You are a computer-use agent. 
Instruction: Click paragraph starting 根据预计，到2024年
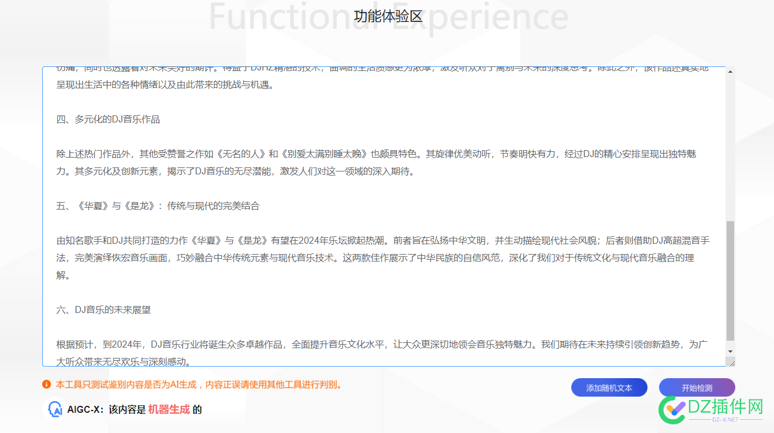click(382, 353)
